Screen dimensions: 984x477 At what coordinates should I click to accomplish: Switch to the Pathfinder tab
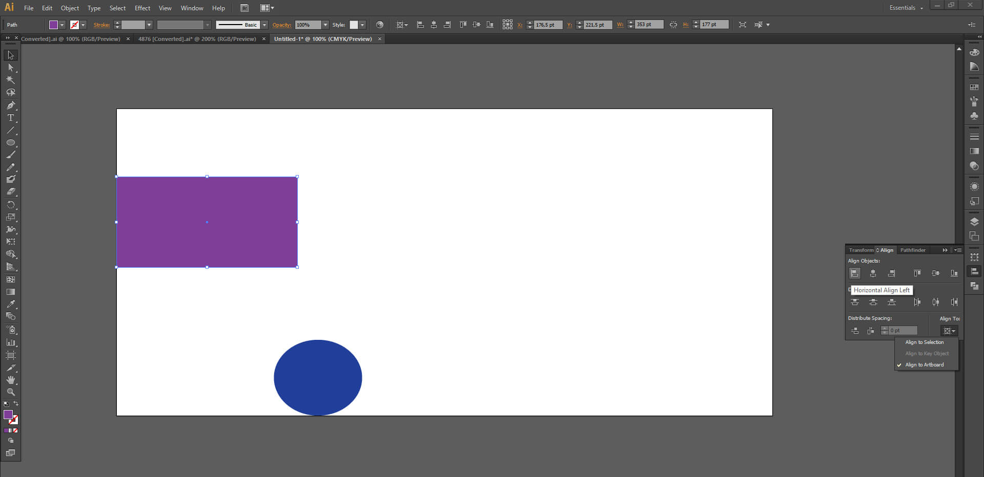click(913, 250)
